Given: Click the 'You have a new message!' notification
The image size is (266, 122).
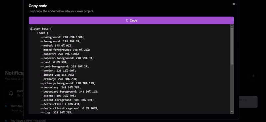Looking at the screenshot, I should point(28,120).
